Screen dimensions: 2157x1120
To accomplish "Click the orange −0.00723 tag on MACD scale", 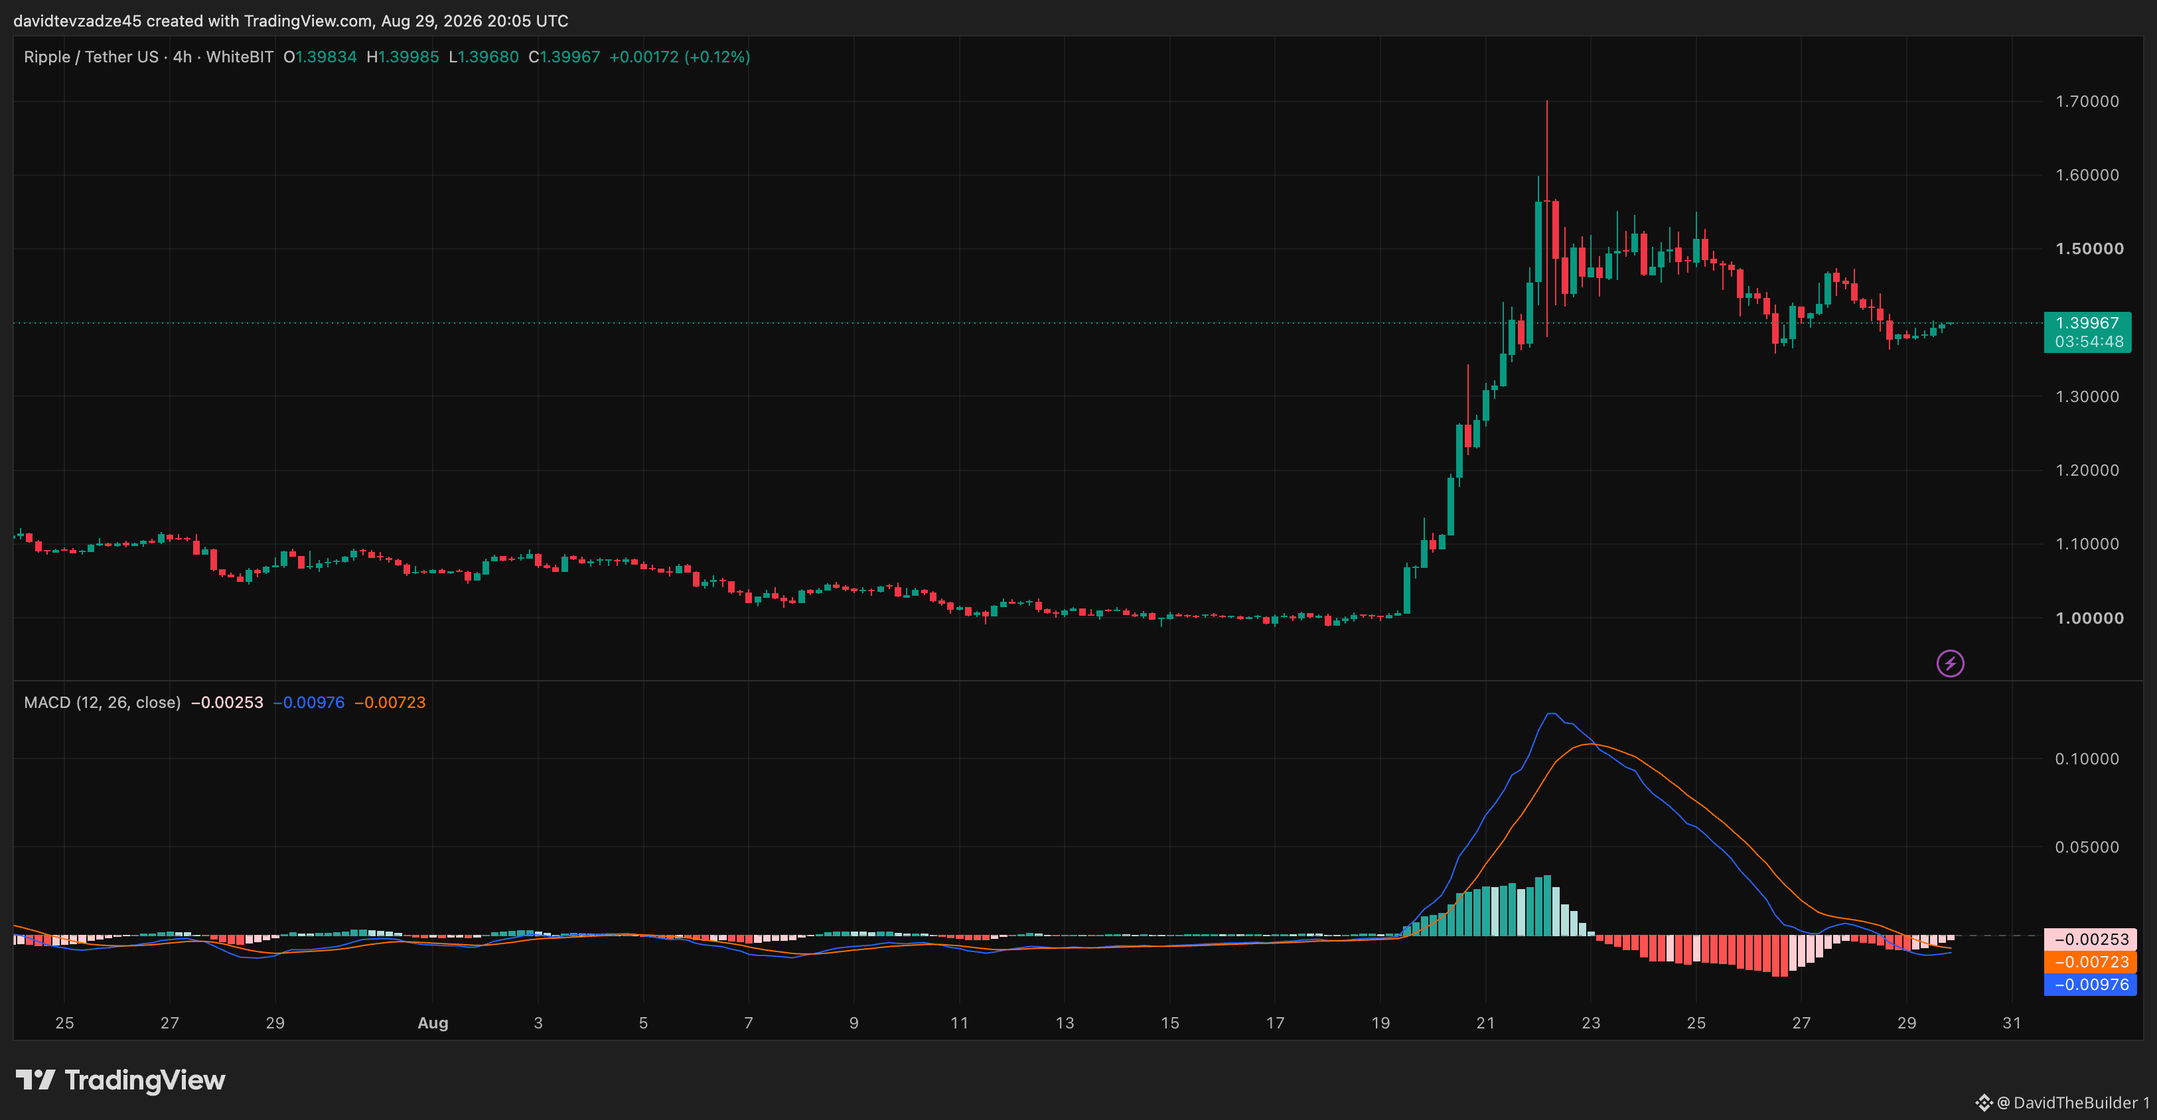I will point(2090,962).
